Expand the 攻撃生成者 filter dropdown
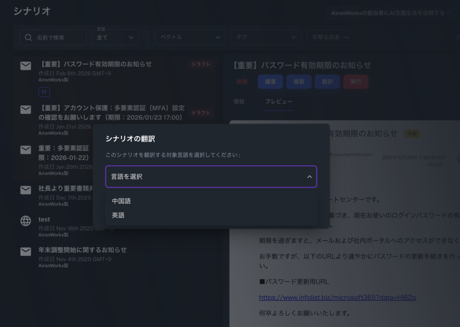This screenshot has height=327, width=460. click(329, 37)
